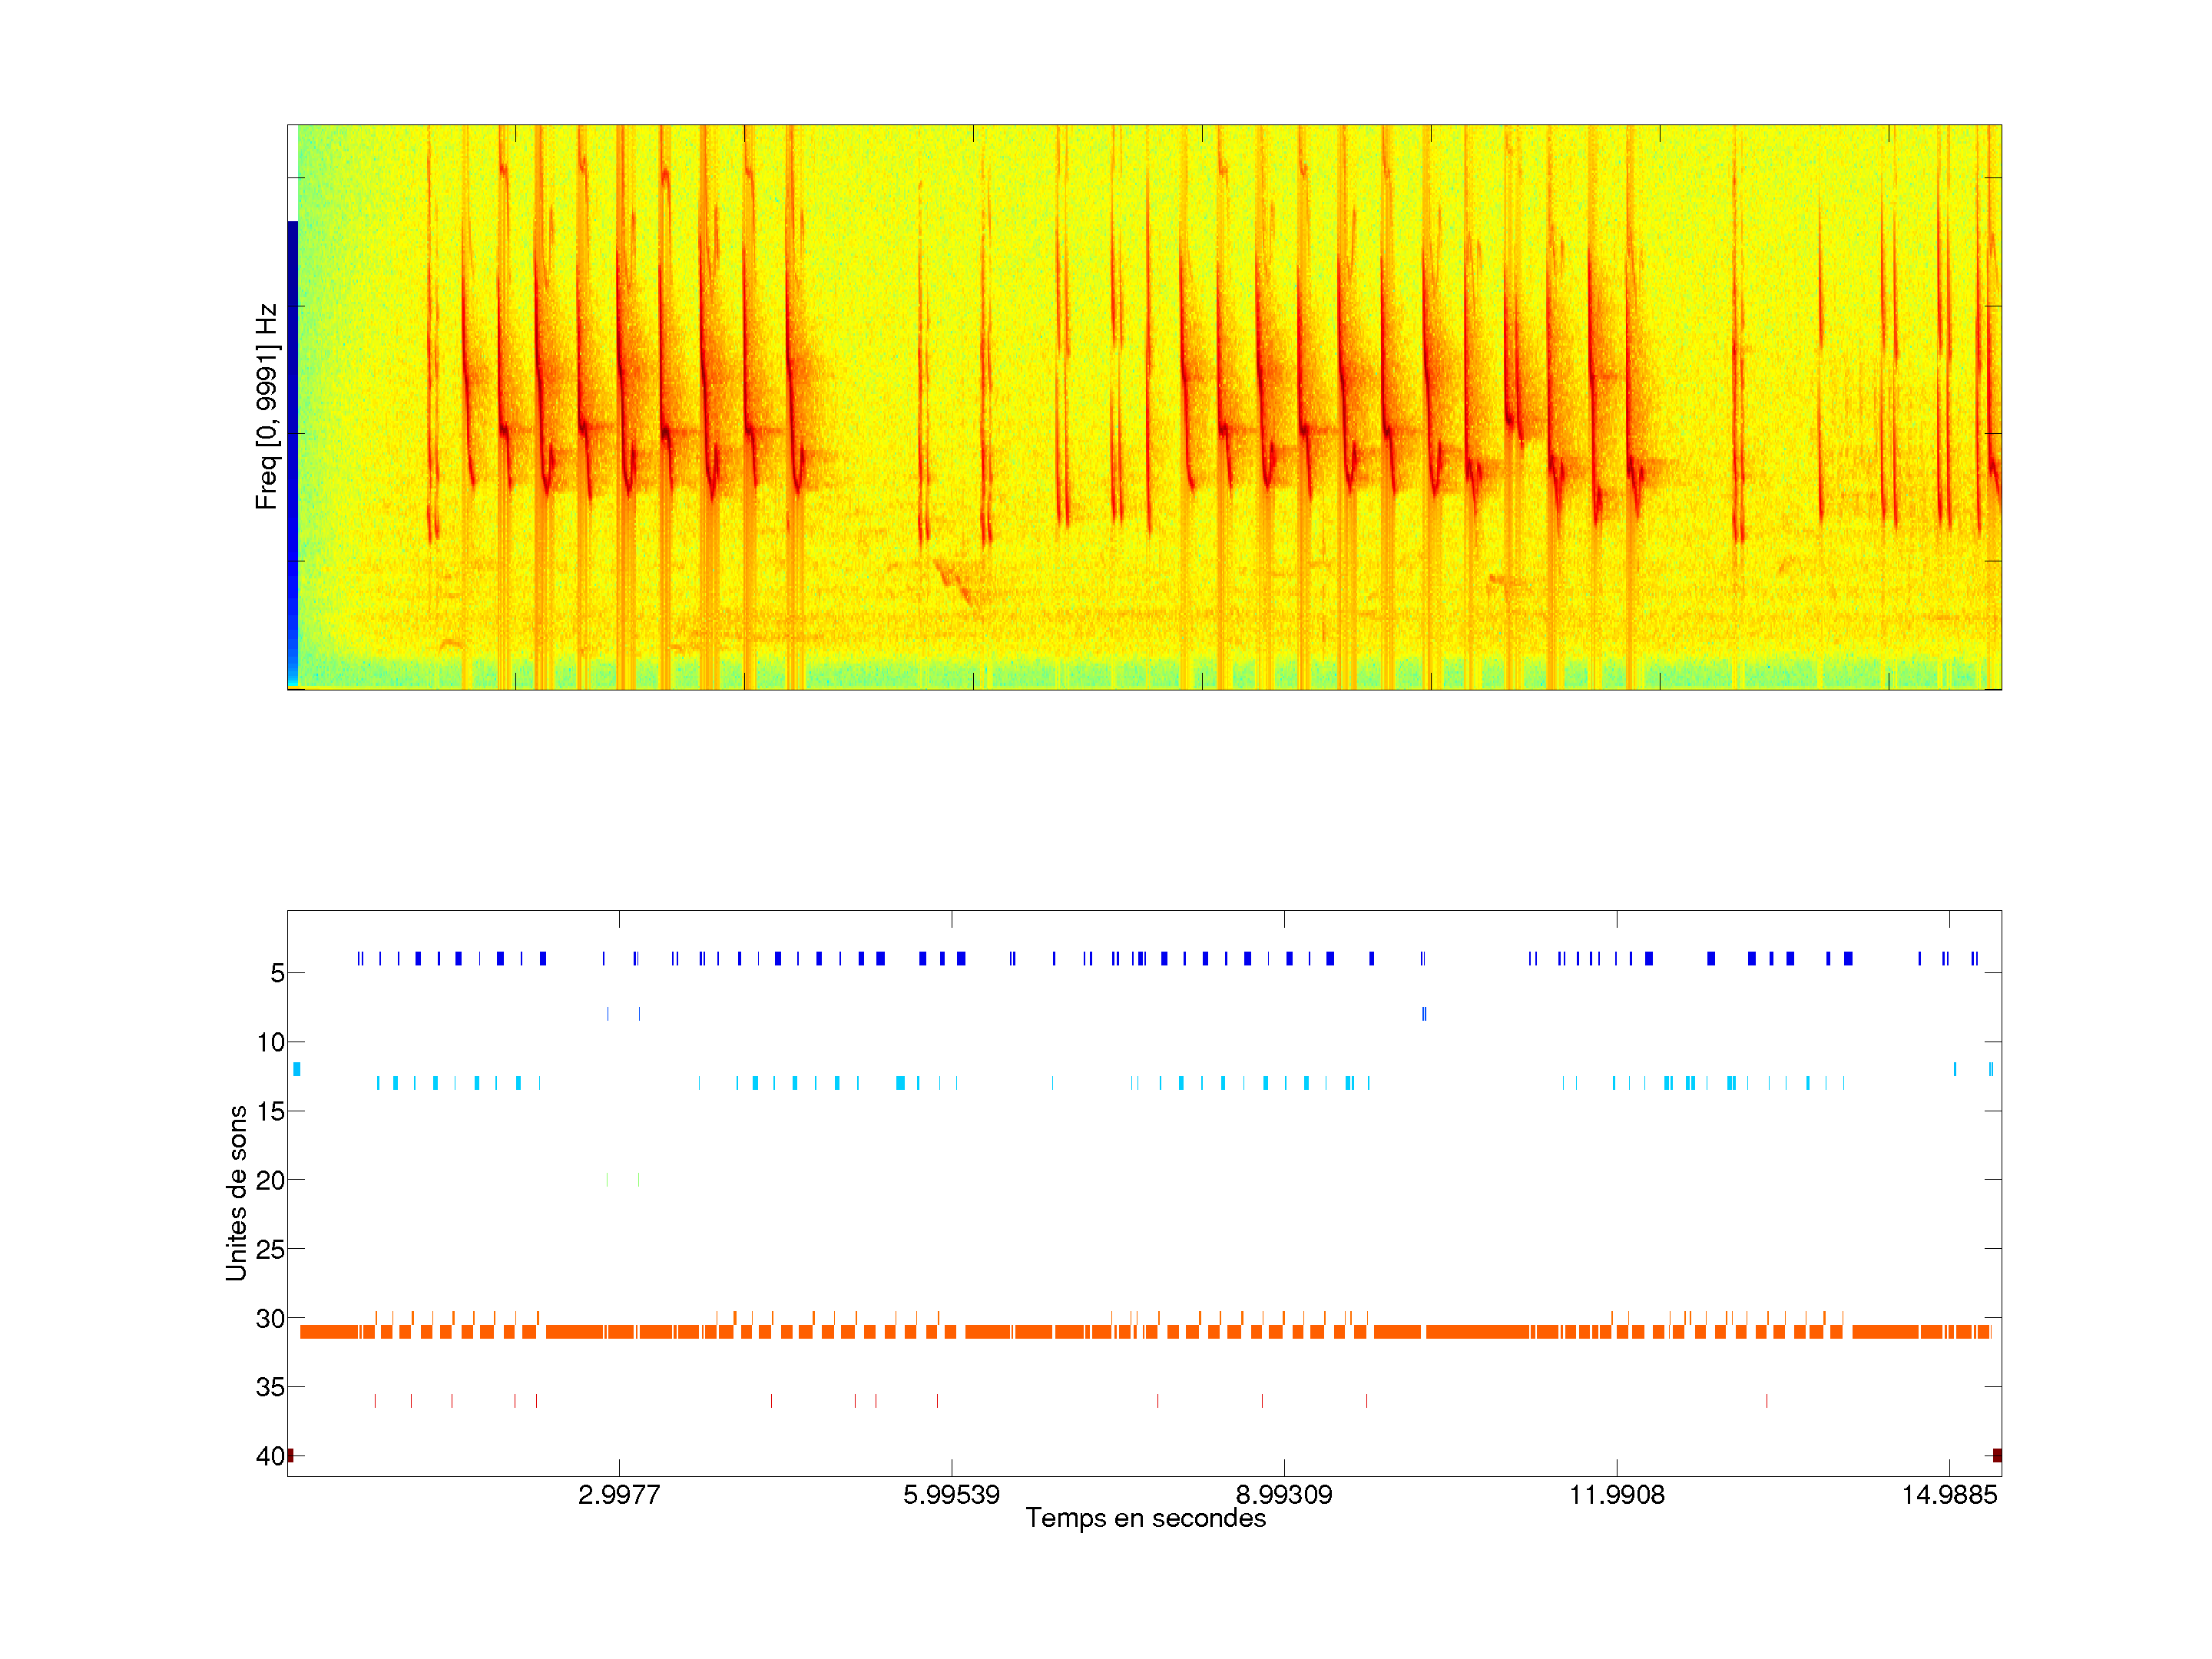Click the dark red marker beside the 40 label
Viewport: 2212px width, 1659px height.
coord(291,1455)
